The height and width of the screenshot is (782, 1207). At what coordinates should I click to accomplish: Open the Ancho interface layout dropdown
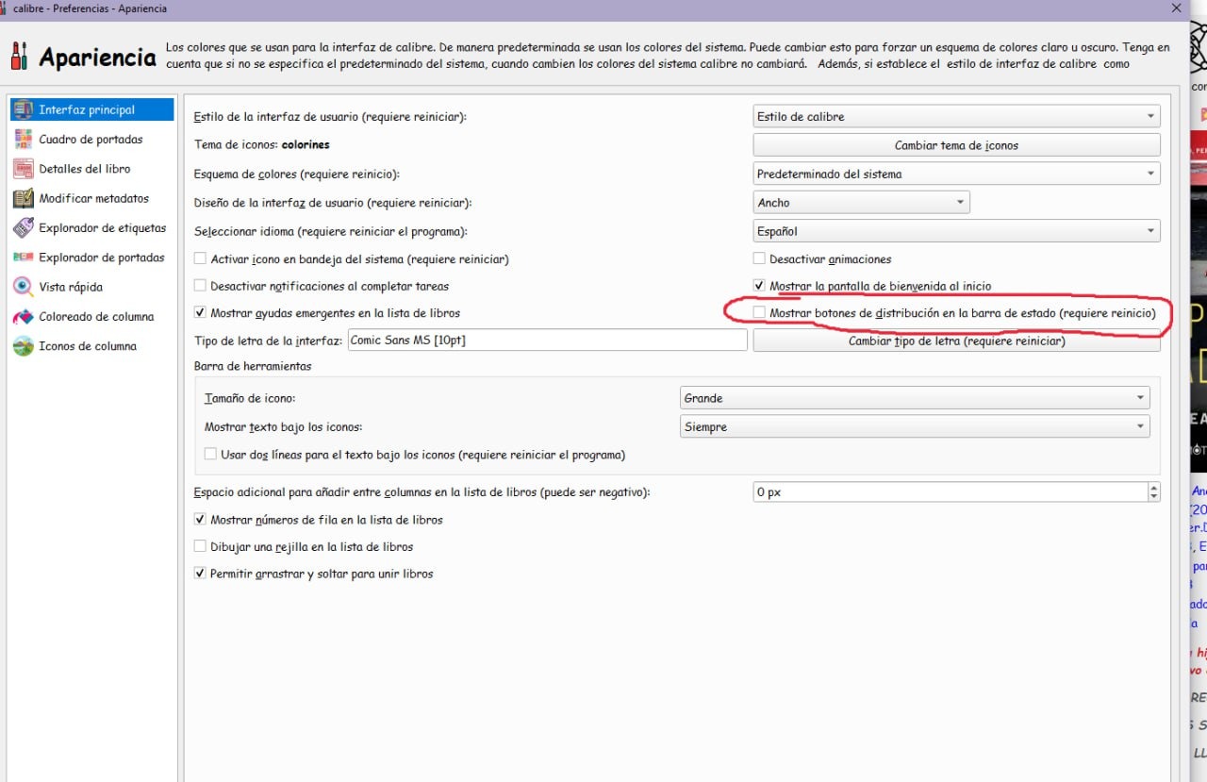(x=861, y=203)
